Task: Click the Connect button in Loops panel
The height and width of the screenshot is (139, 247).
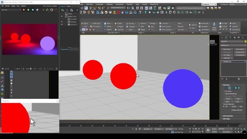Action: 164,24
